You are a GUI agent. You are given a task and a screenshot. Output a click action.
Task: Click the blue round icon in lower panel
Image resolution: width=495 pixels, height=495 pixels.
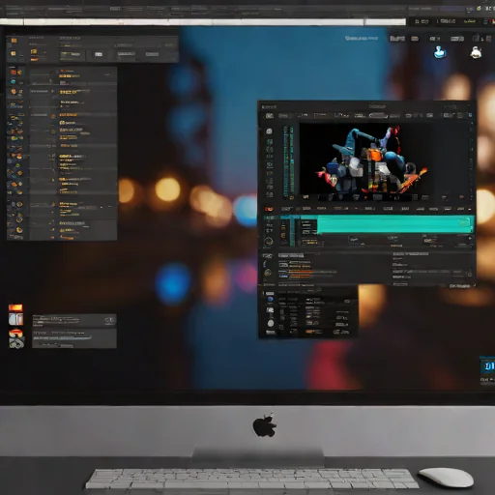(270, 300)
